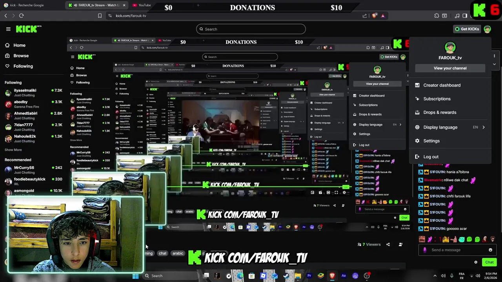Open Following in the sidebar nav

19,66
